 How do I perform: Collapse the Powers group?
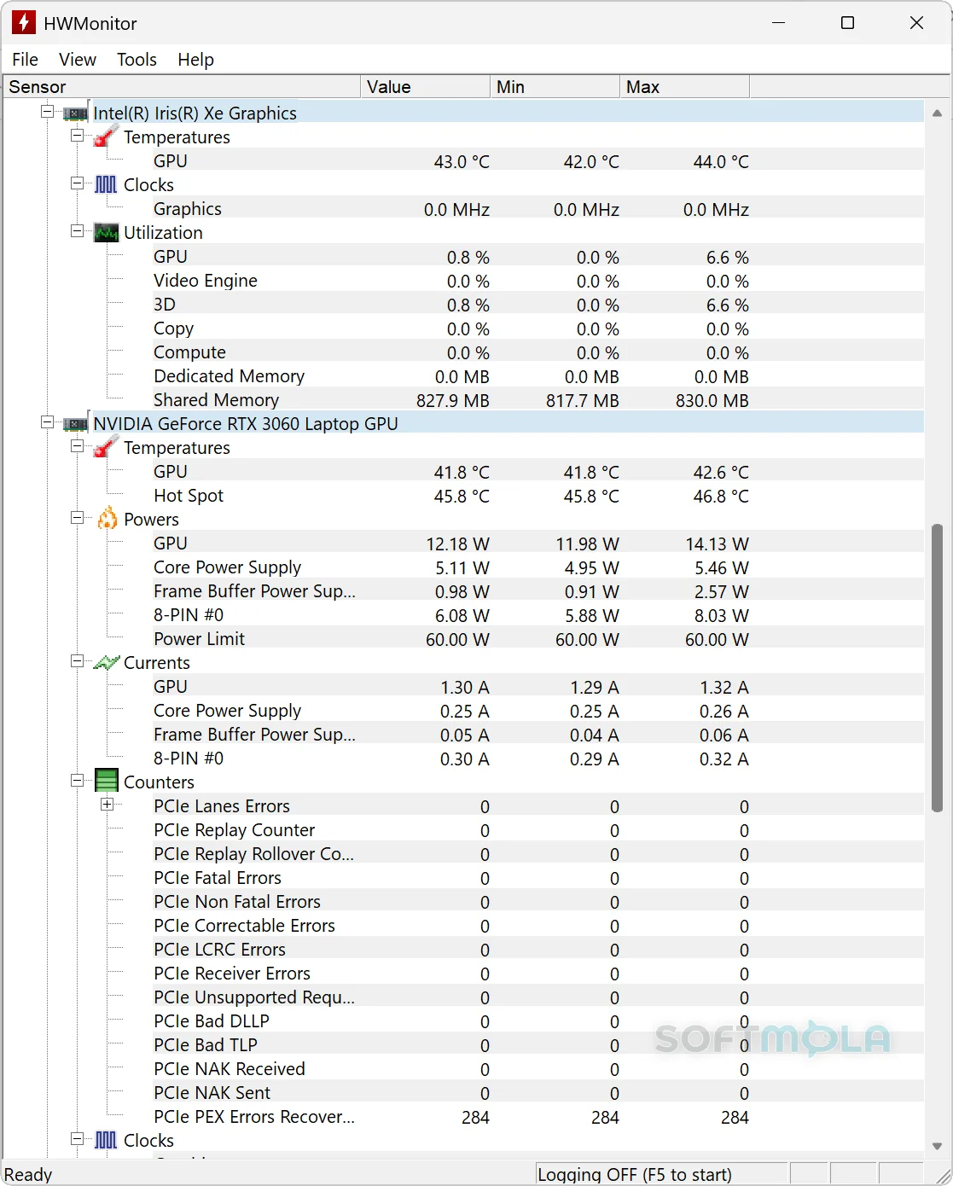click(x=78, y=518)
